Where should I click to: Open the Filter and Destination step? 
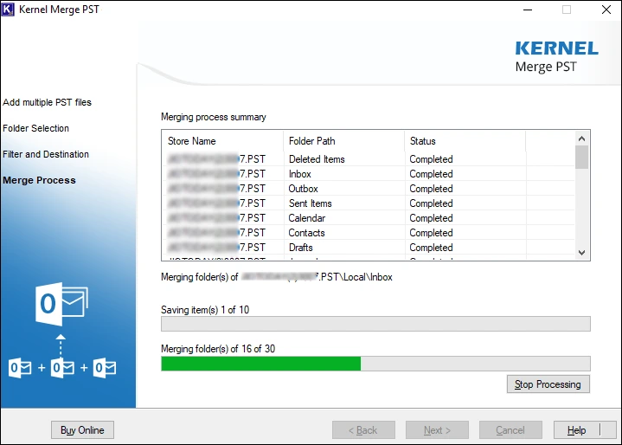coord(46,154)
